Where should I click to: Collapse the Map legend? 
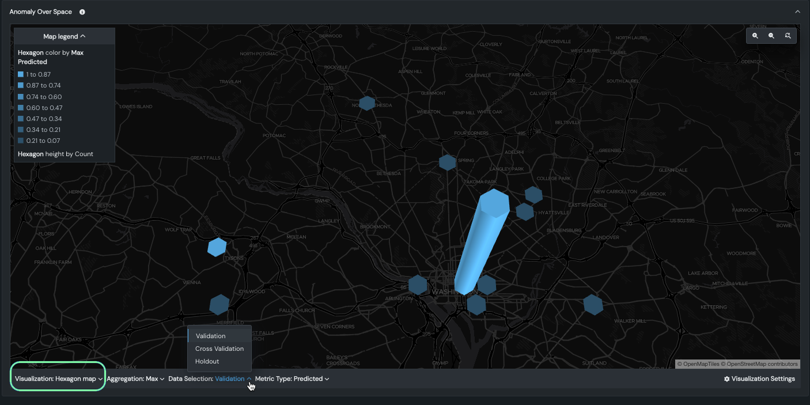click(65, 36)
